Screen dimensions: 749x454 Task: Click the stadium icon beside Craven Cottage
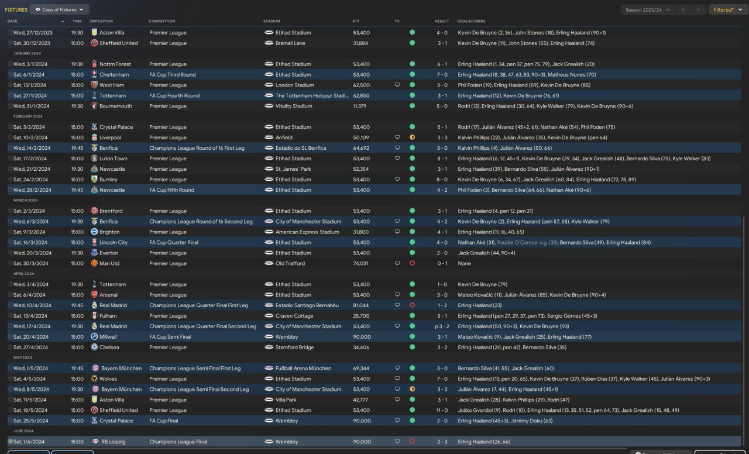(x=269, y=316)
